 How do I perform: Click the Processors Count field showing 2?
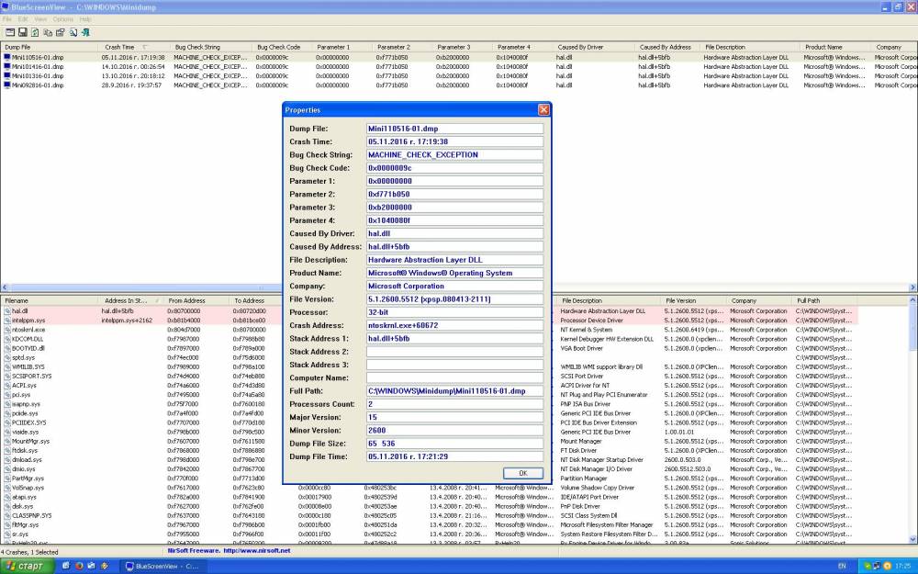point(454,404)
